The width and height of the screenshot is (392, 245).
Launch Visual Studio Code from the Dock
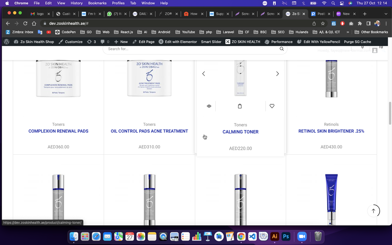(x=252, y=236)
